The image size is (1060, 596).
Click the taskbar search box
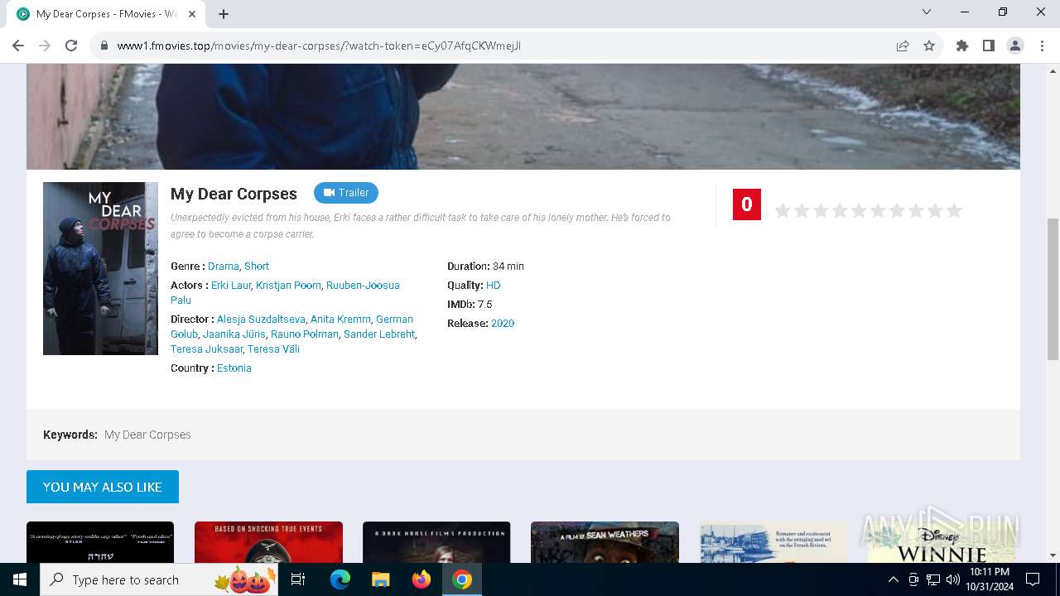[160, 579]
